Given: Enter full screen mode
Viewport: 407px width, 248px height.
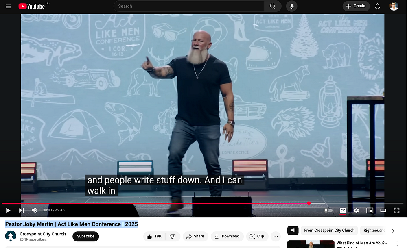Looking at the screenshot, I should pyautogui.click(x=396, y=210).
